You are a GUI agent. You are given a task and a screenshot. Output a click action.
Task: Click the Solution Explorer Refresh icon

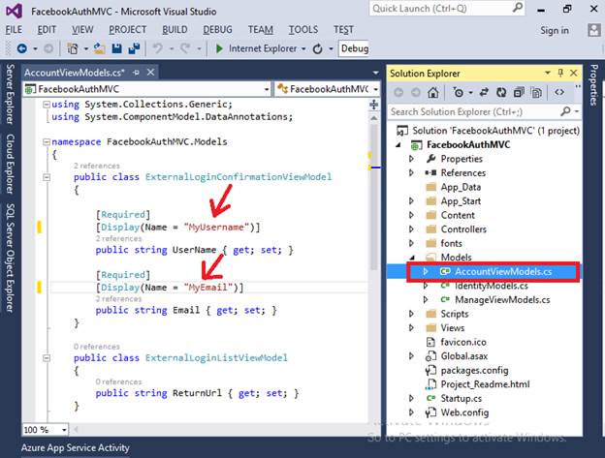tap(501, 92)
